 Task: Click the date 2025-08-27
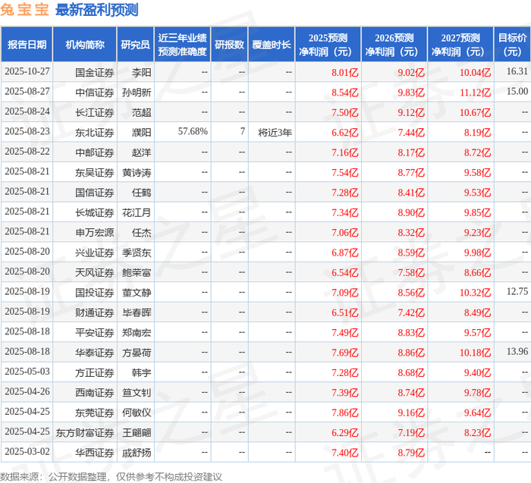[x=27, y=92]
